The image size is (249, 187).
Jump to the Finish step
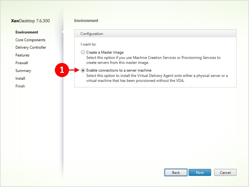click(x=20, y=86)
